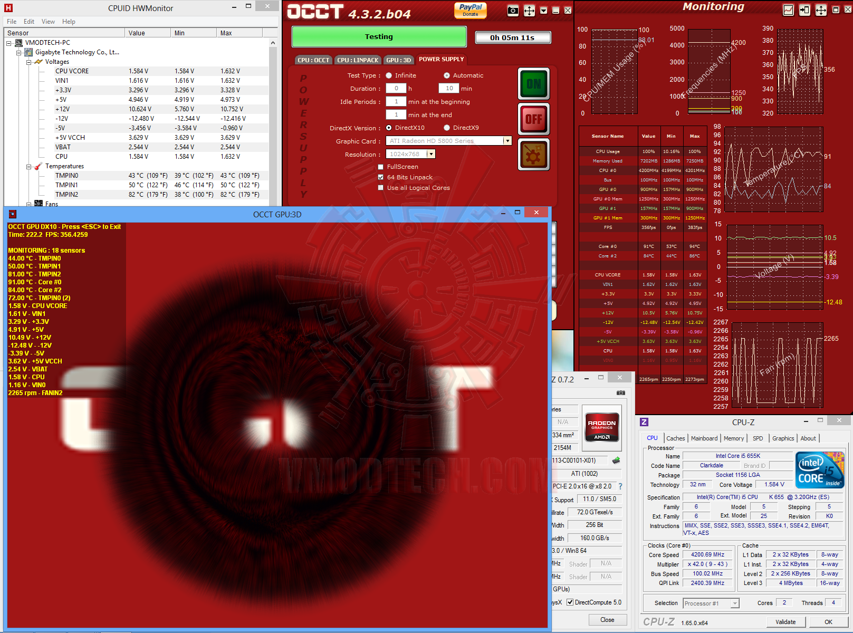This screenshot has width=853, height=633.
Task: Take OCCT screenshot with camera icon
Action: 513,11
